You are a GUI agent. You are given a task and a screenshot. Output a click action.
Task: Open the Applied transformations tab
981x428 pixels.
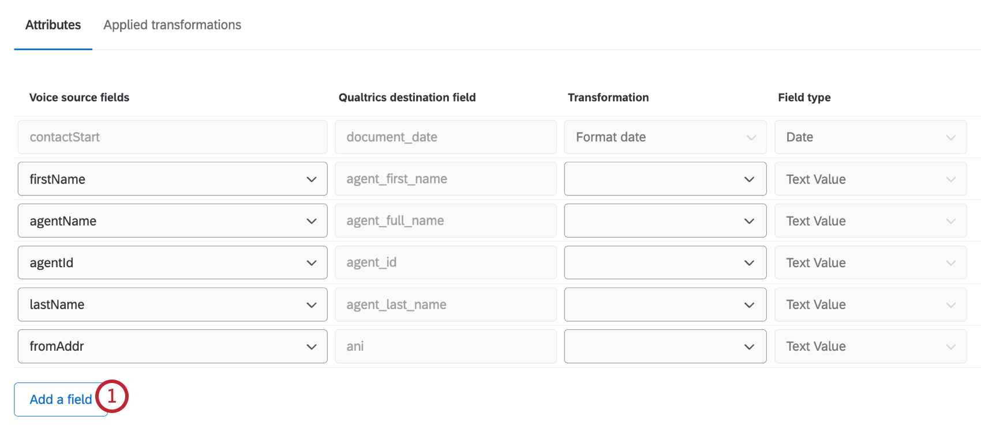pyautogui.click(x=172, y=25)
